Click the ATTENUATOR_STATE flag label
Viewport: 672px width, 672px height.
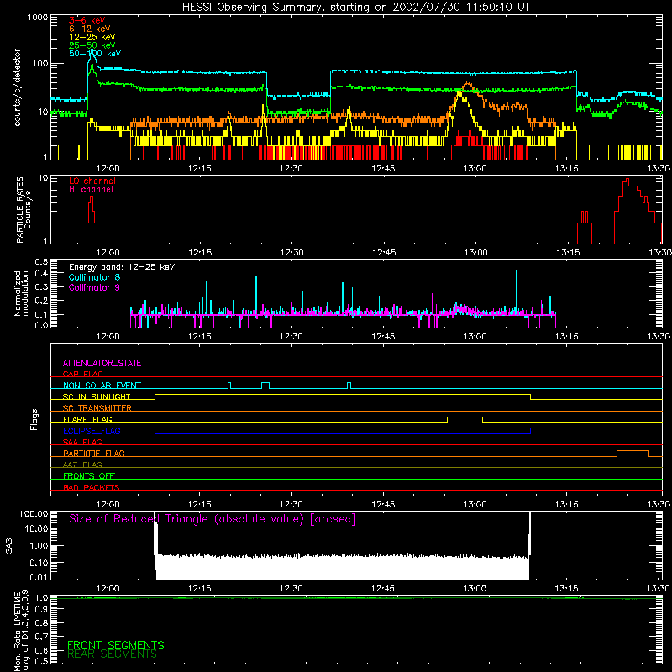[x=102, y=364]
